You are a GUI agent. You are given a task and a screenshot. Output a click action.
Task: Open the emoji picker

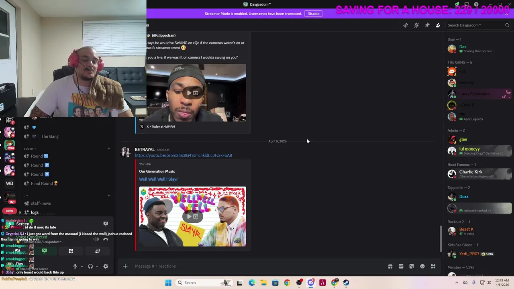click(422, 266)
